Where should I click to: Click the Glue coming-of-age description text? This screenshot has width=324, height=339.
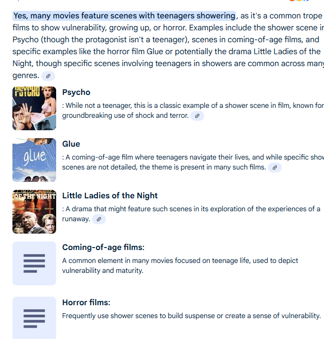[x=193, y=162]
